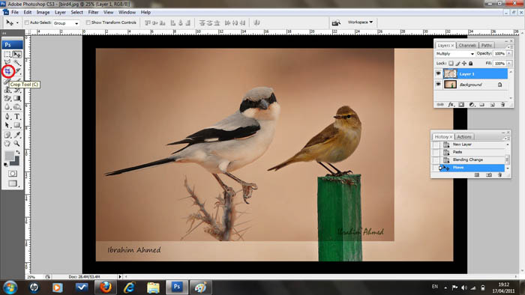525x295 pixels.
Task: Hide Layer 1 using its eye icon
Action: [438, 73]
